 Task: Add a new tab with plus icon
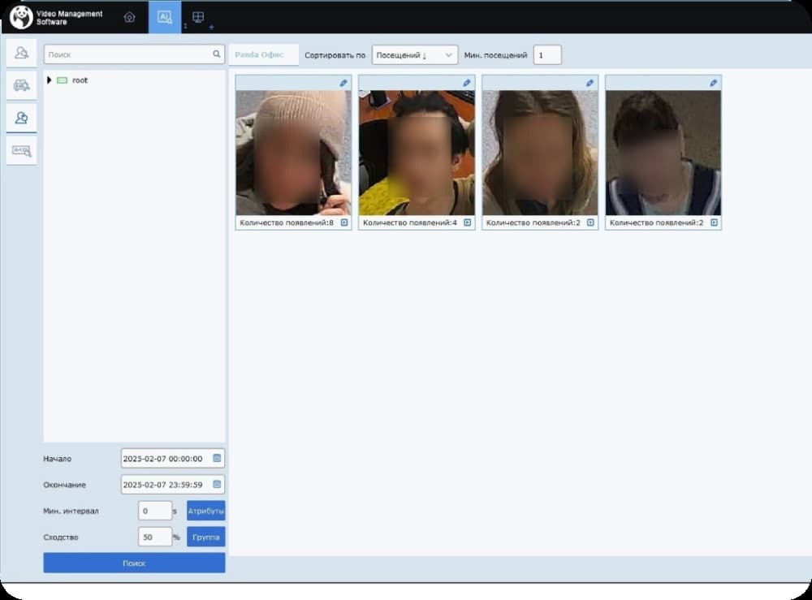tap(211, 27)
